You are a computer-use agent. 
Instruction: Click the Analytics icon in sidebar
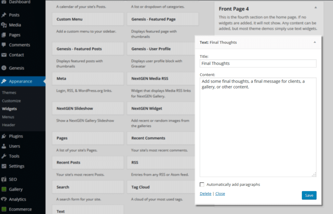point(4,199)
